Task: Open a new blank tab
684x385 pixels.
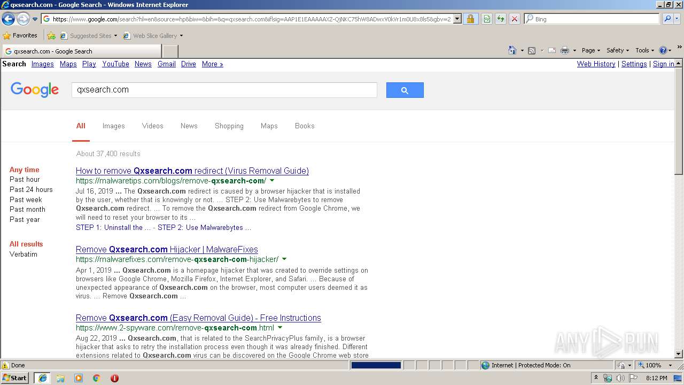Action: click(x=170, y=51)
